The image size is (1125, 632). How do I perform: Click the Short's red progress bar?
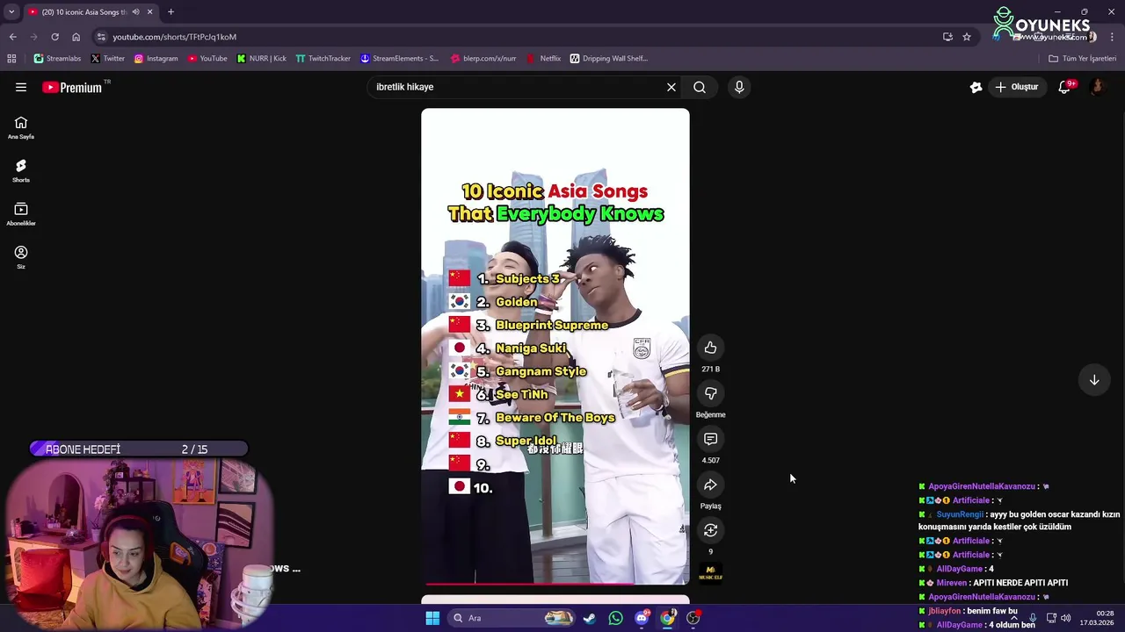pyautogui.click(x=555, y=583)
